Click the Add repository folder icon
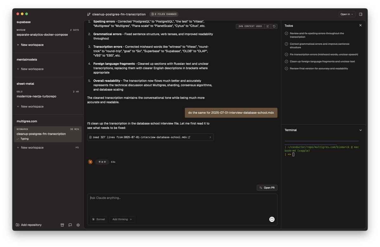The height and width of the screenshot is (247, 380). [17, 225]
